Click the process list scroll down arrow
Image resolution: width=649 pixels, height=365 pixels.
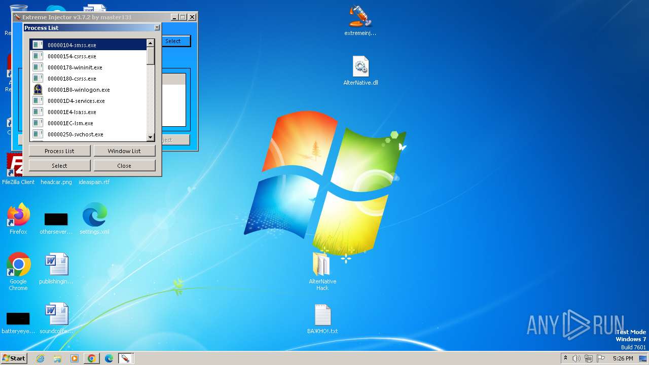click(150, 137)
